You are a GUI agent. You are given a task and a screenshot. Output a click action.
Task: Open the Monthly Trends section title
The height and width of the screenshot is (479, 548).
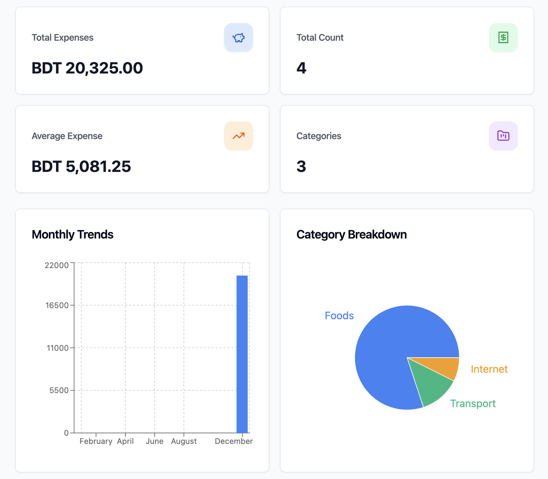[73, 234]
